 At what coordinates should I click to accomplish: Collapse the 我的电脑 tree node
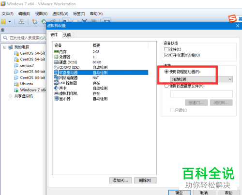pyautogui.click(x=5, y=47)
